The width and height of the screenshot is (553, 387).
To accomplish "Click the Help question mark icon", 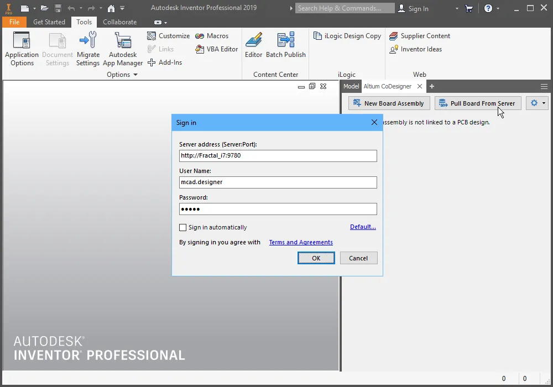I will pyautogui.click(x=488, y=8).
